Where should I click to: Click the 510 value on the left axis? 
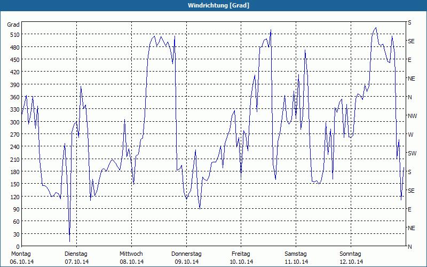[x=15, y=35]
